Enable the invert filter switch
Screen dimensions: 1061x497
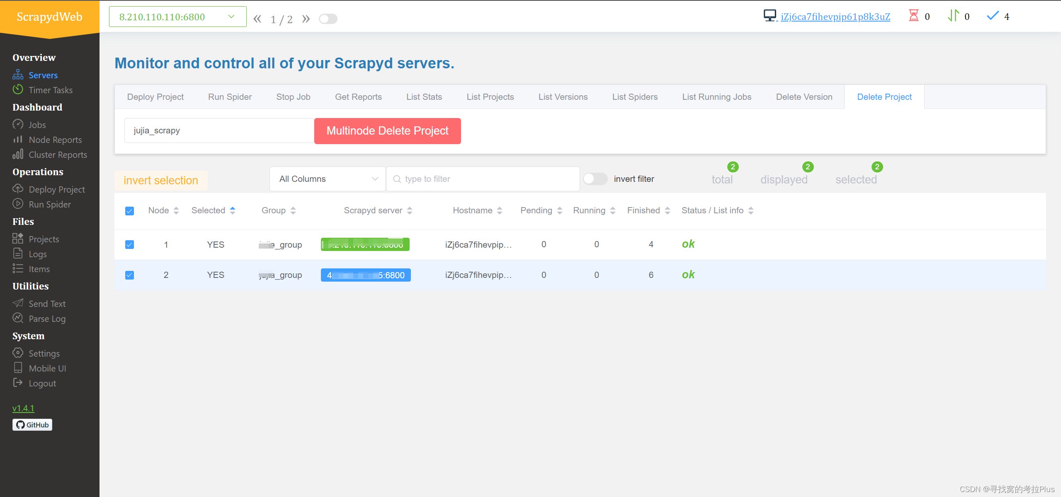coord(595,179)
